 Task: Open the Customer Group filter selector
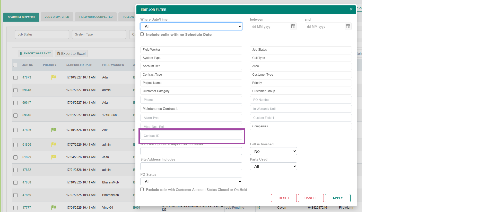tap(301, 91)
